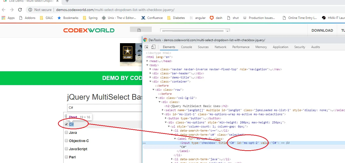Open the GALC bookmark folder
The width and height of the screenshot is (345, 163).
point(46,18)
